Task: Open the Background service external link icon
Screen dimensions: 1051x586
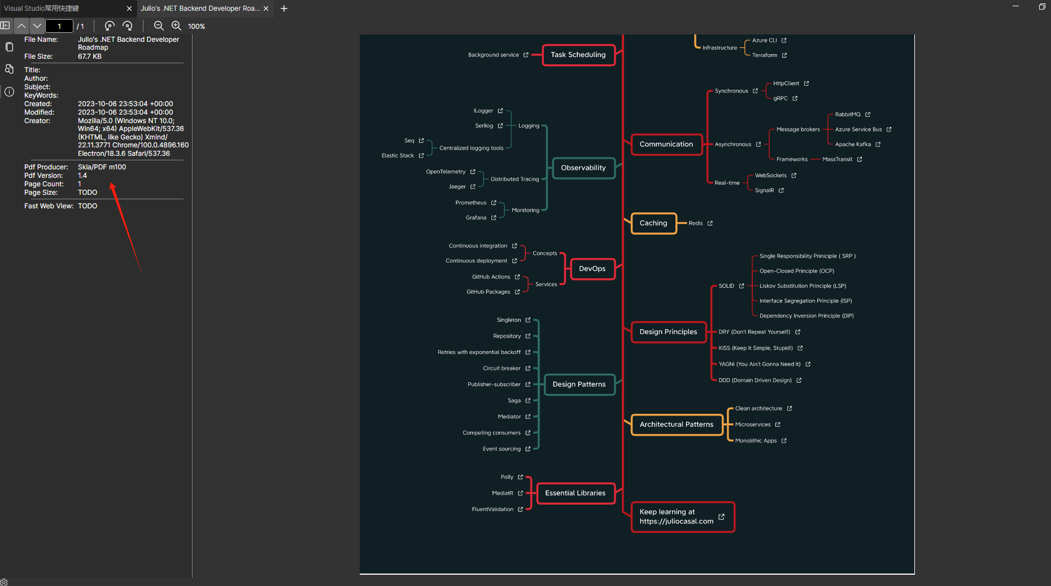Action: (x=526, y=55)
